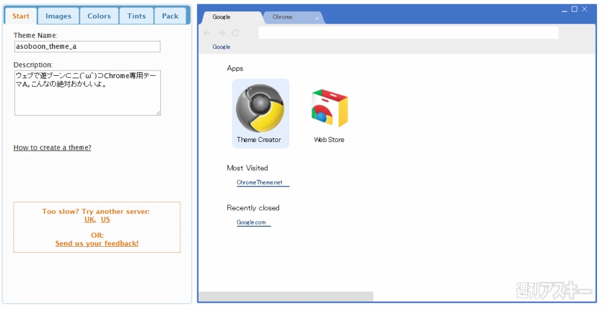
Task: Open the Tints tab
Action: coord(136,16)
